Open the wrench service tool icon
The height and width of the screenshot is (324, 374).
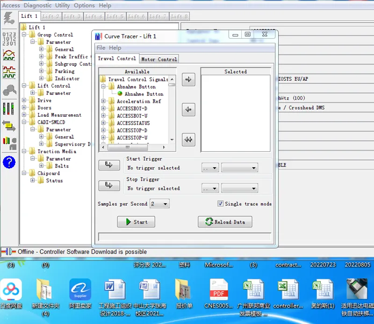(8, 90)
